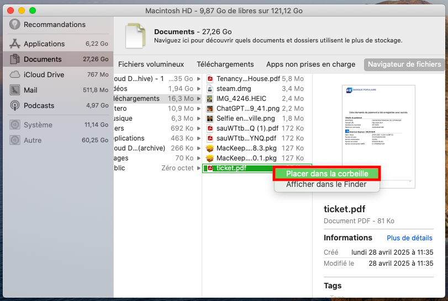Click the IMG_4246.HEIC image icon
The image size is (448, 301).
pyautogui.click(x=210, y=99)
